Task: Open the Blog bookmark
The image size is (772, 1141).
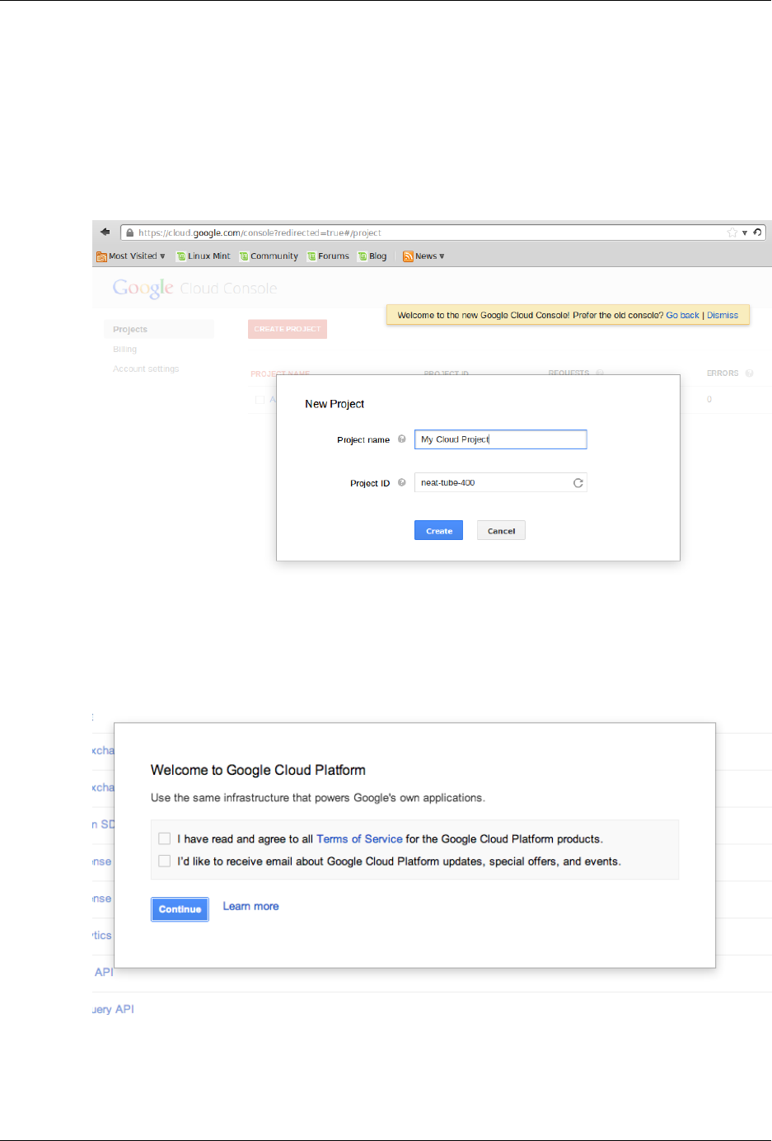Action: [372, 256]
